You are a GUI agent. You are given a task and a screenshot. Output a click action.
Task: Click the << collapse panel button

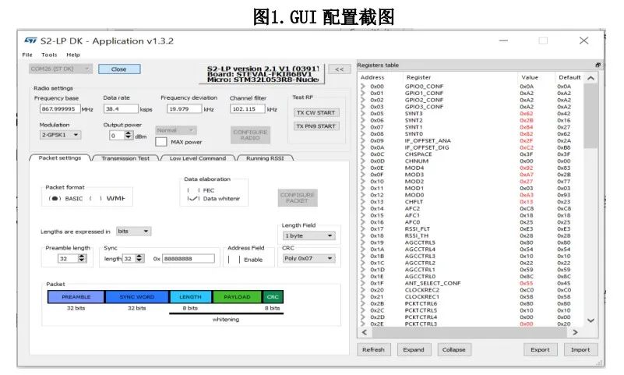[x=339, y=69]
